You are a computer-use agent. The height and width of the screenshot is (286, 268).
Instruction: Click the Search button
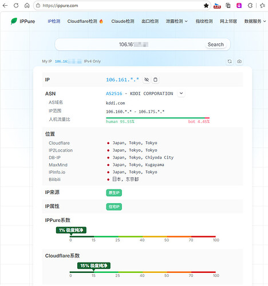(x=216, y=45)
